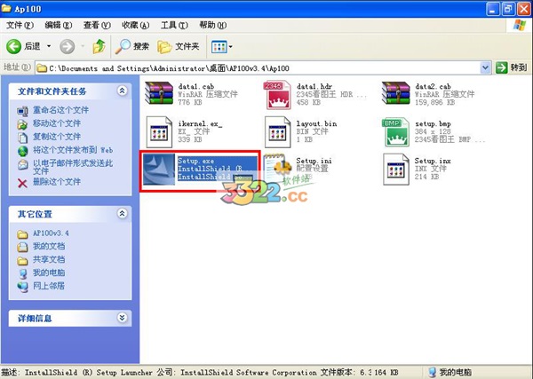The height and width of the screenshot is (379, 533).
Task: Open the 查看(V) menu
Action: coord(97,25)
